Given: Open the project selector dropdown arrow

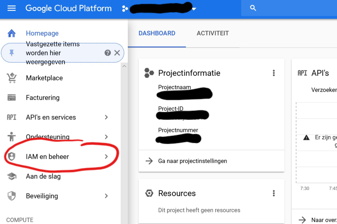Looking at the screenshot, I should point(194,9).
